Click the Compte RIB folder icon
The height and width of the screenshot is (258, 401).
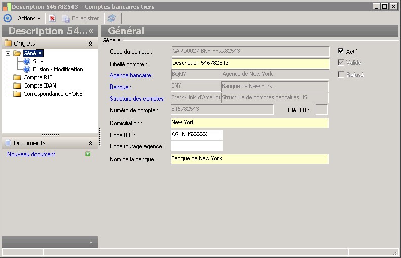(17, 77)
